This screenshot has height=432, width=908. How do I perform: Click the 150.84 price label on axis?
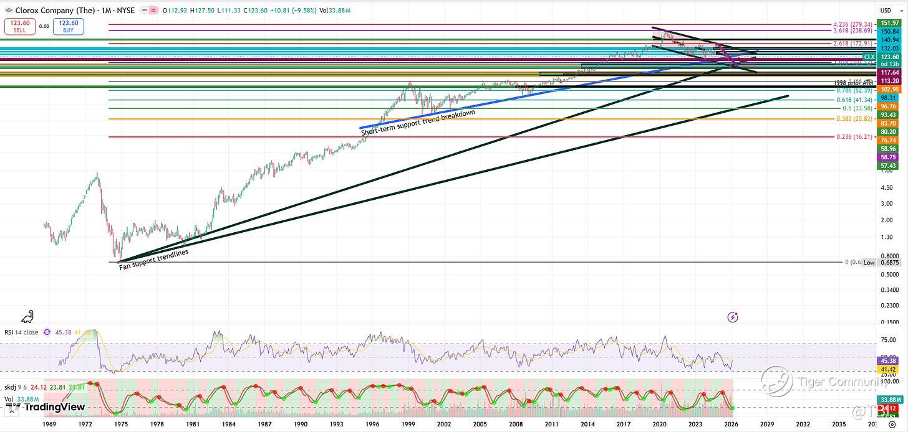tap(889, 31)
